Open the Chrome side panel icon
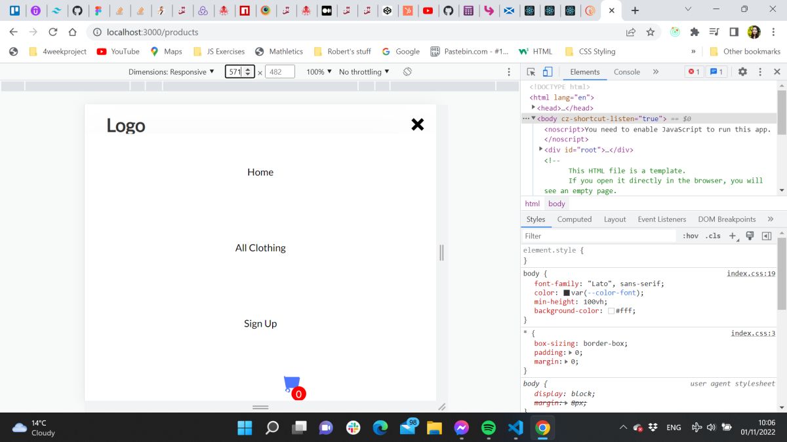Viewport: 787px width, 442px height. point(734,31)
